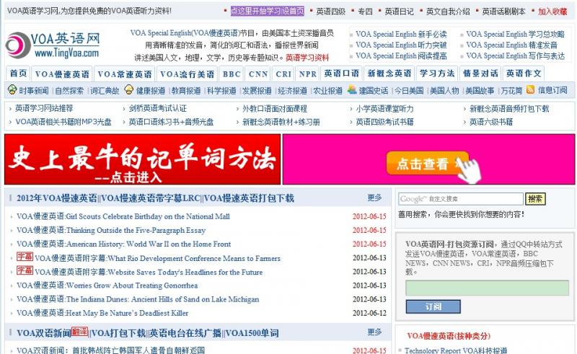Open the 万花筒 category link
This screenshot has height=354, width=577.
point(511,91)
